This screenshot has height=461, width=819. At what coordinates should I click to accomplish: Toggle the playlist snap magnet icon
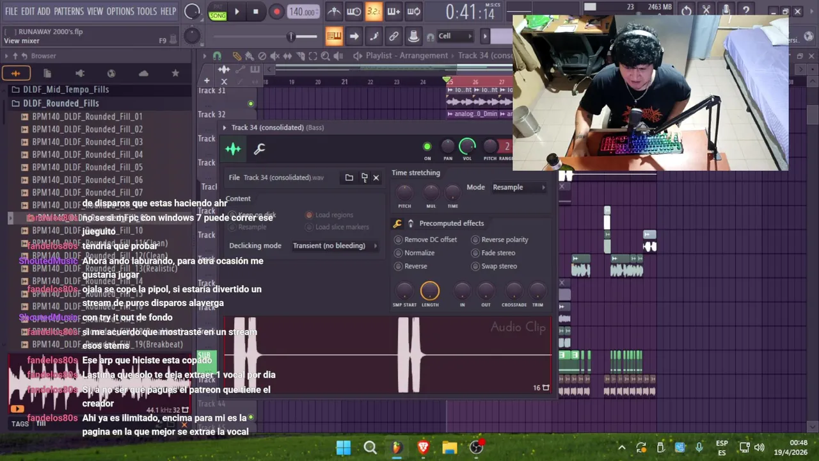pyautogui.click(x=217, y=56)
